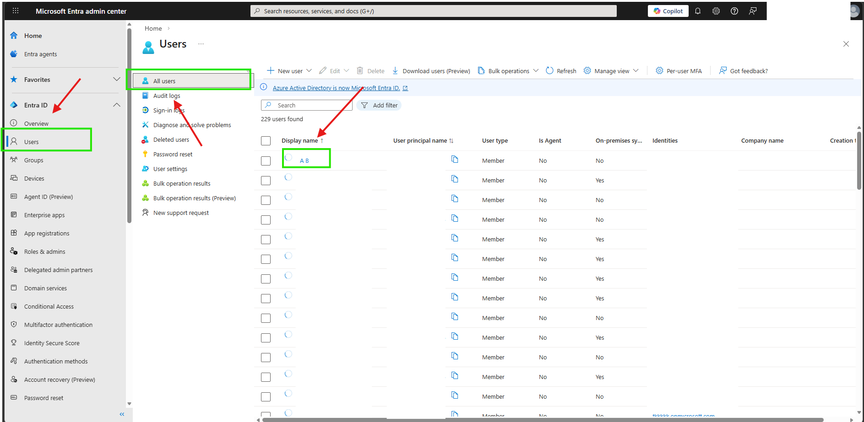Screen dimensions: 864x422
Task: Collapse Entra ID section chevron
Action: [117, 105]
